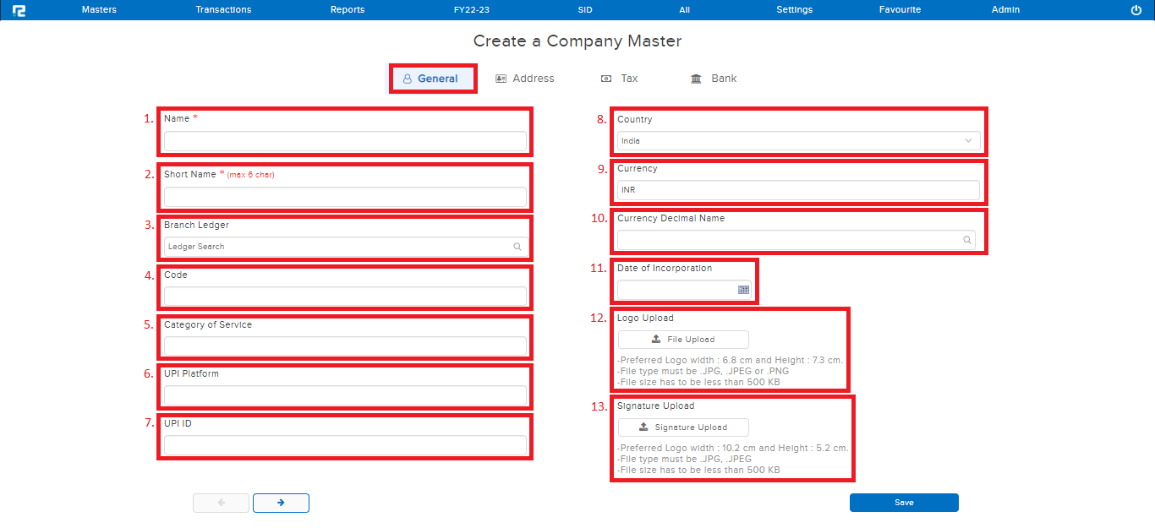Click the Currency Decimal Name search icon
Screen dimensions: 1155x528
pos(967,240)
